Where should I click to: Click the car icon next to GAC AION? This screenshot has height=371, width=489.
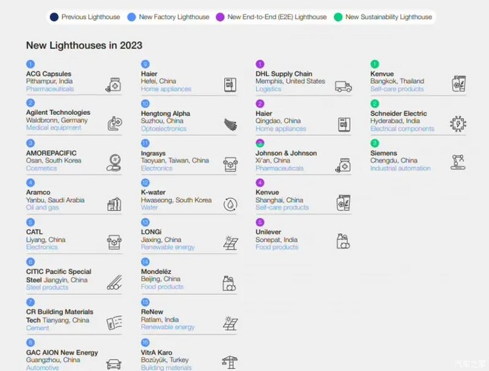click(x=114, y=363)
